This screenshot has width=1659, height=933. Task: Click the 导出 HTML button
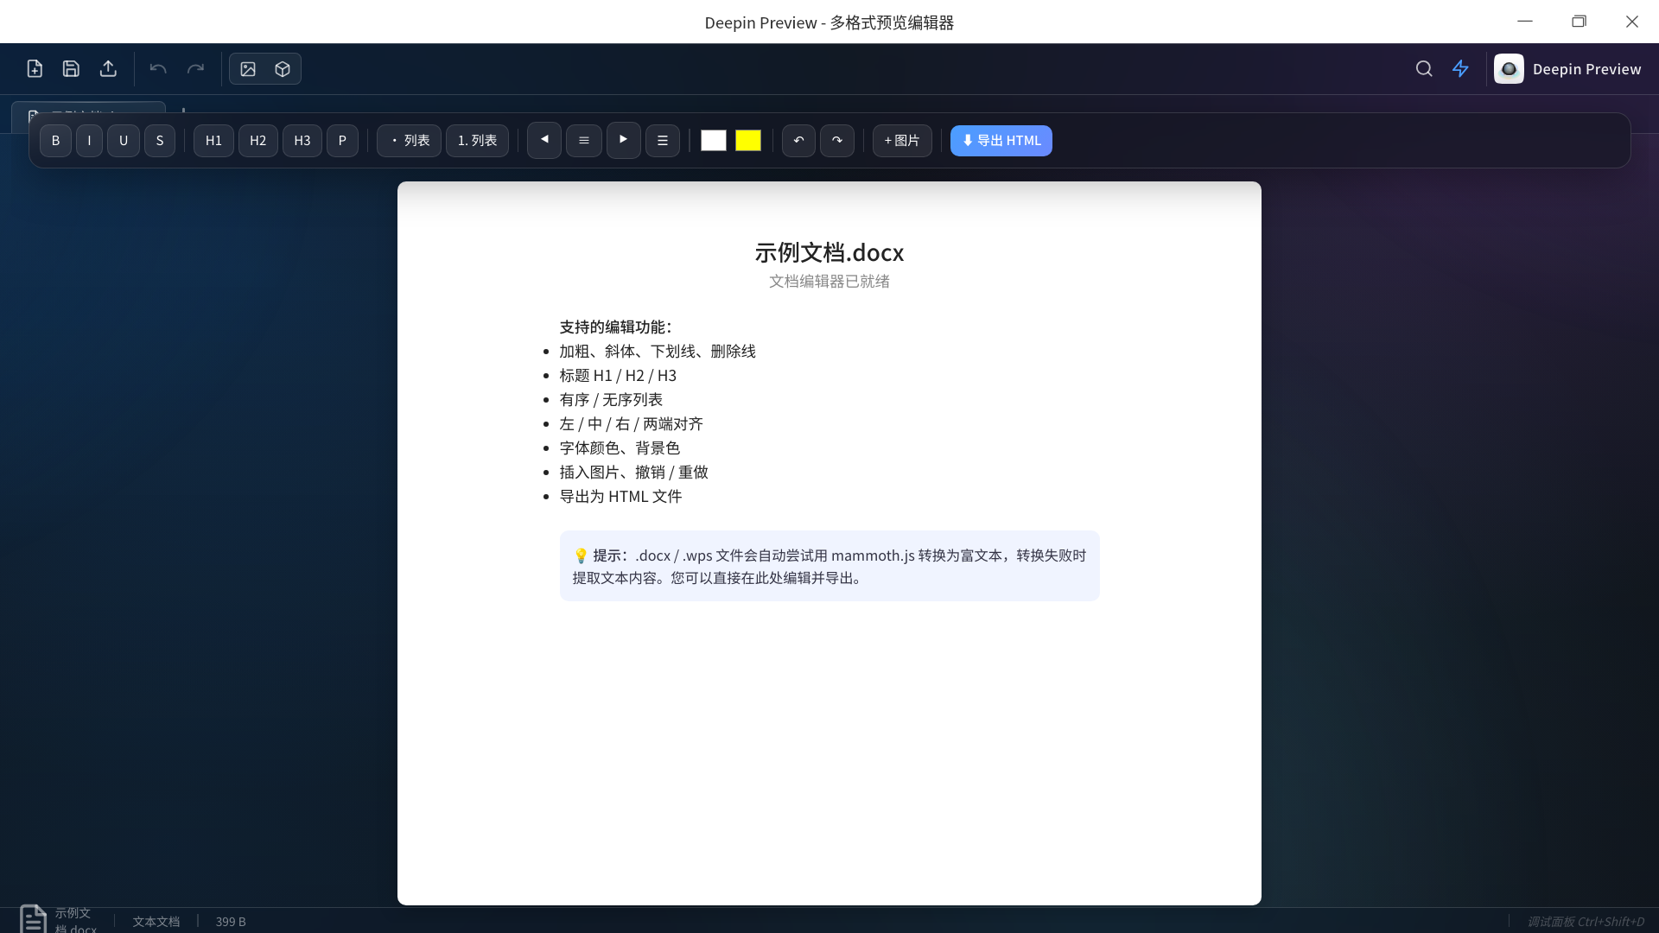[x=1001, y=140]
